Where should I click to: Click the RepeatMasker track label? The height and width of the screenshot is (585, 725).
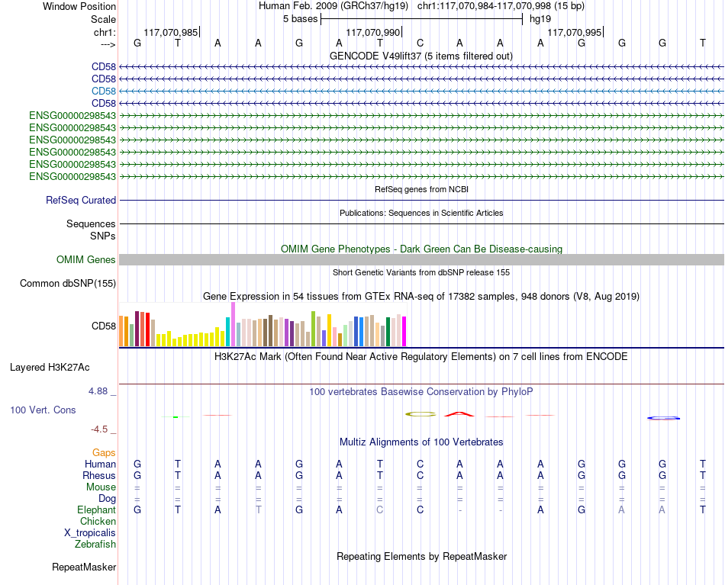click(84, 567)
